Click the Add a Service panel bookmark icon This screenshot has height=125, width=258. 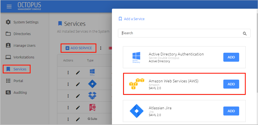tap(120, 19)
